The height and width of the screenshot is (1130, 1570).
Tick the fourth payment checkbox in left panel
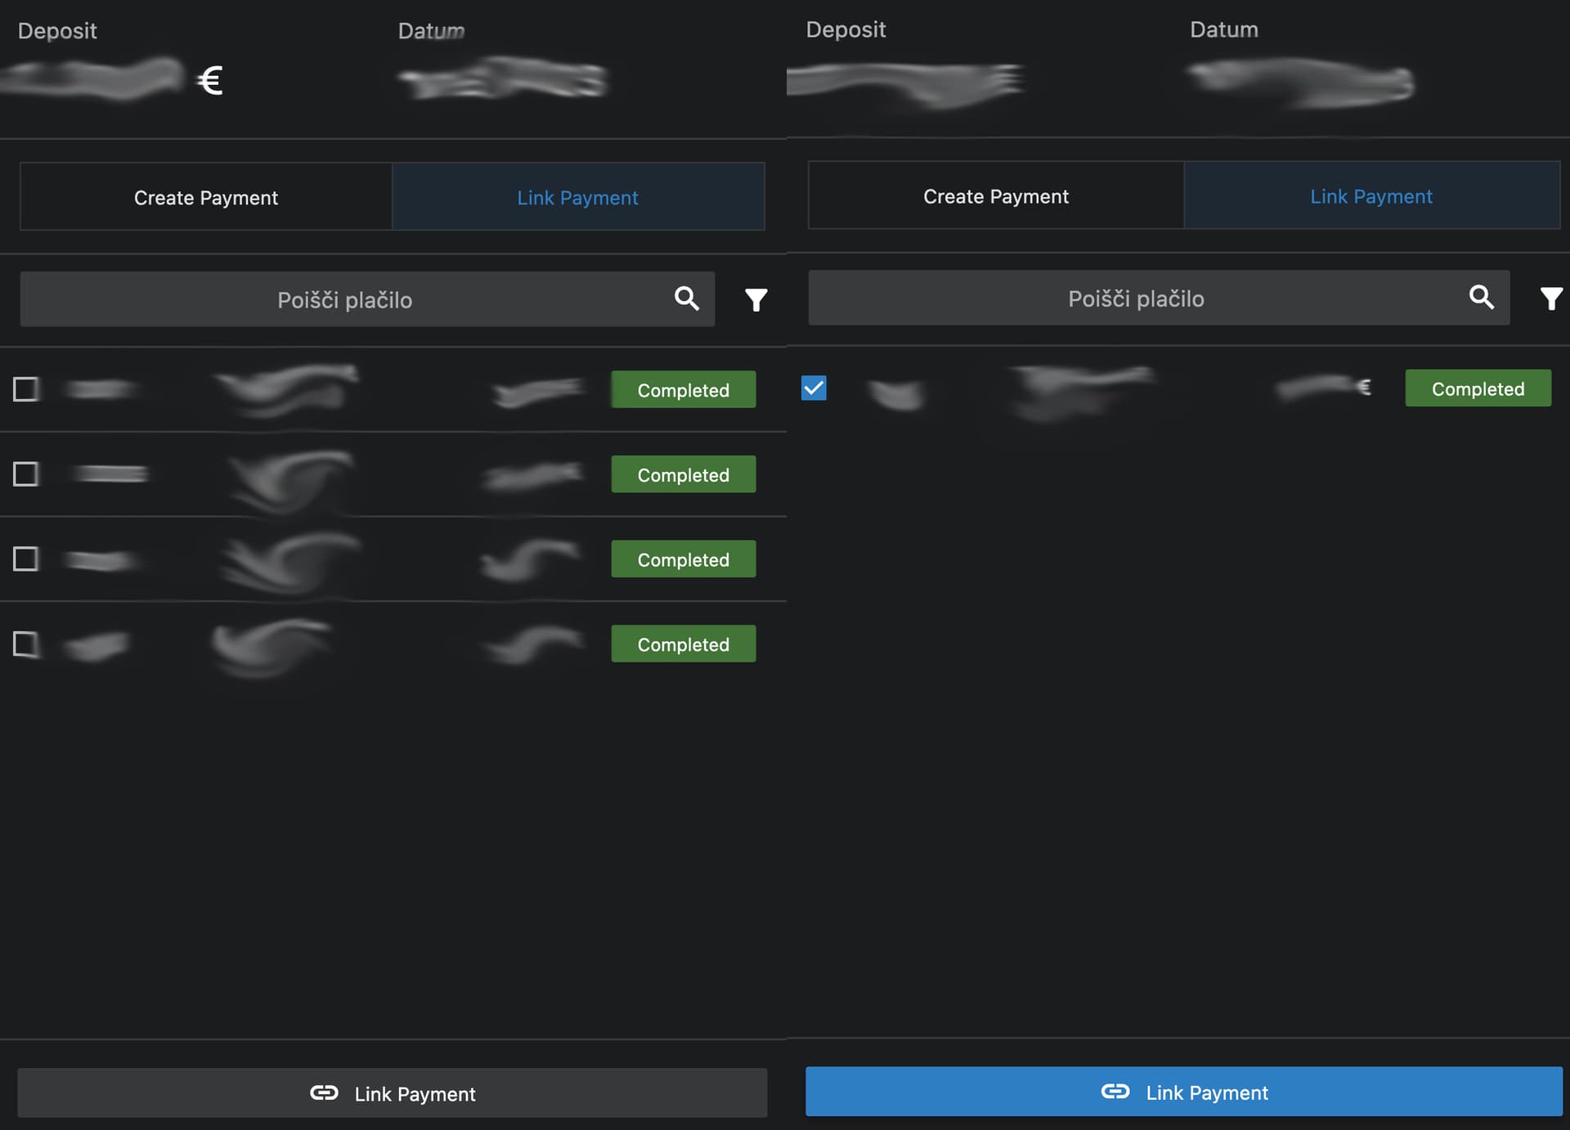click(25, 644)
